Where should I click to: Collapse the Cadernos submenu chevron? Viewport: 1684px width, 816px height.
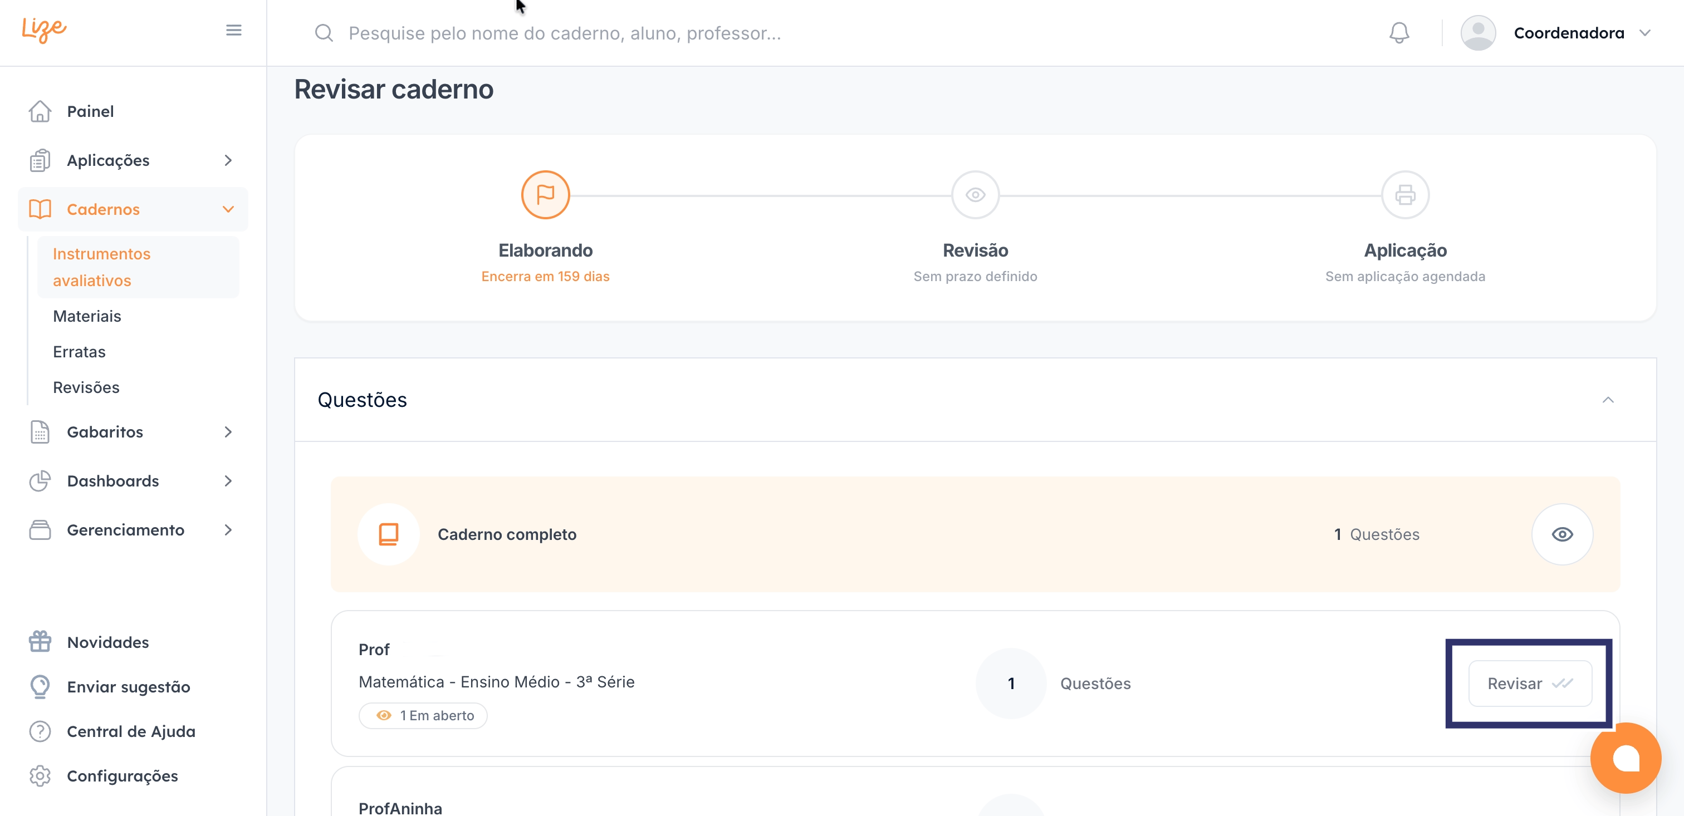228,209
